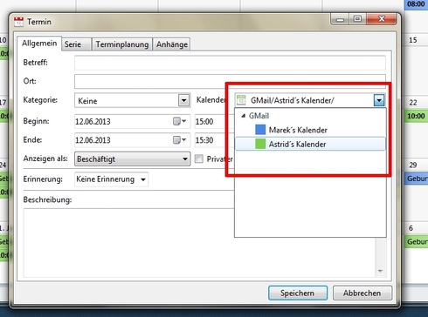
Task: Click the Beginn time 15:00 field
Action: pyautogui.click(x=214, y=121)
